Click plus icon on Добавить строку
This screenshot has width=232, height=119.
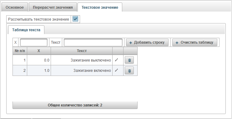(131, 43)
